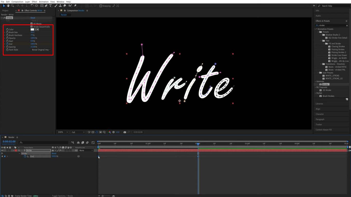This screenshot has height=197, width=351.
Task: Open the stroke Color swatch
Action: pyautogui.click(x=32, y=29)
